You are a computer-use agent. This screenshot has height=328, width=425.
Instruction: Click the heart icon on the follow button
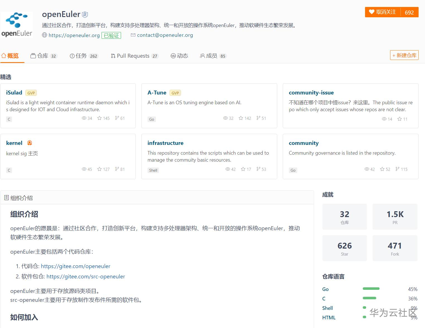tap(372, 12)
